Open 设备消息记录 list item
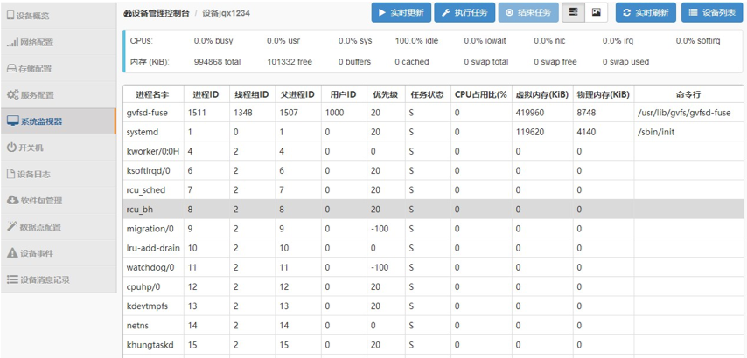The image size is (747, 358). pyautogui.click(x=58, y=279)
